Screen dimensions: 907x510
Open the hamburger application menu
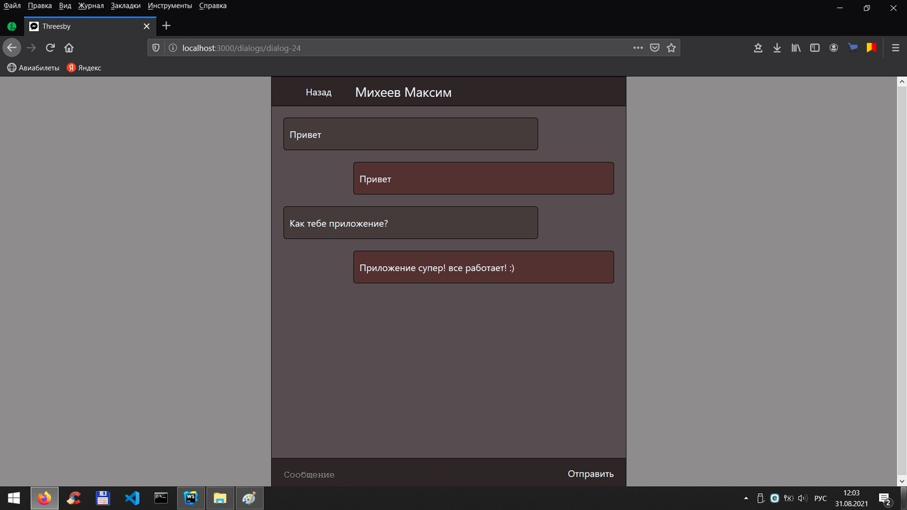click(x=895, y=48)
